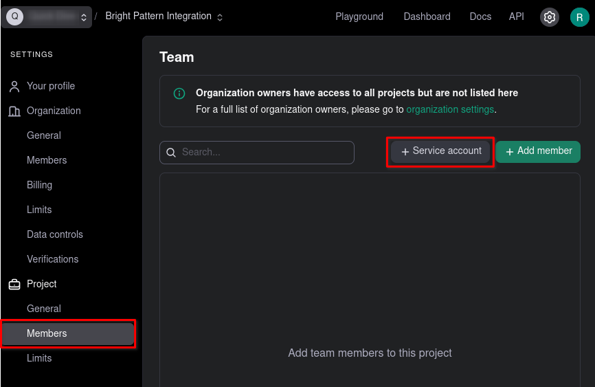Open Organization Members page

[47, 160]
